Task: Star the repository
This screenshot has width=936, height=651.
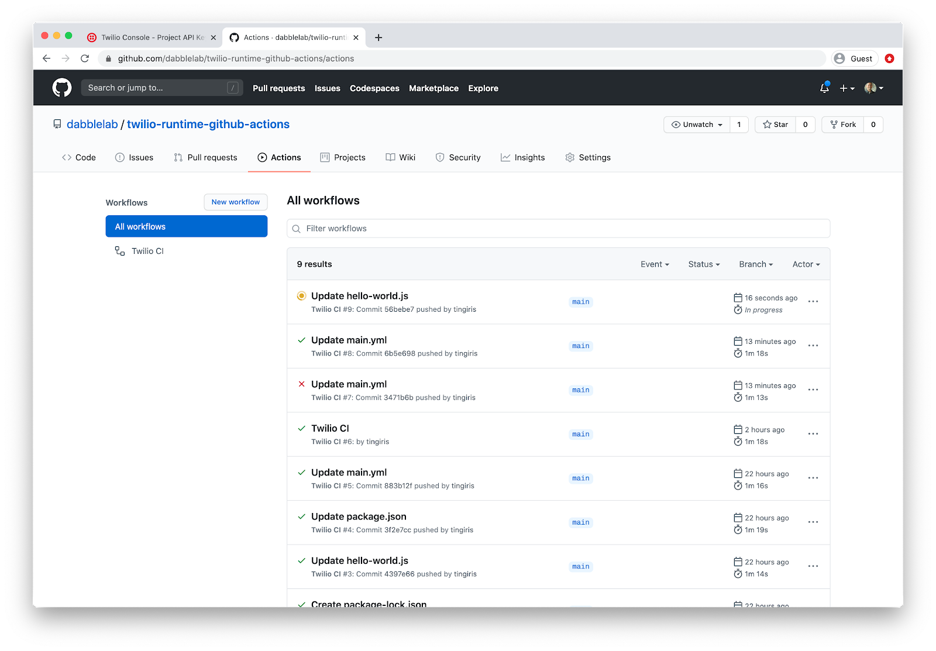Action: (775, 125)
